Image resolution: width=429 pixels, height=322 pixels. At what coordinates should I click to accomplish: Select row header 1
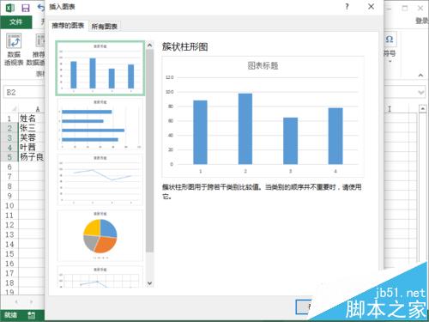pos(9,118)
